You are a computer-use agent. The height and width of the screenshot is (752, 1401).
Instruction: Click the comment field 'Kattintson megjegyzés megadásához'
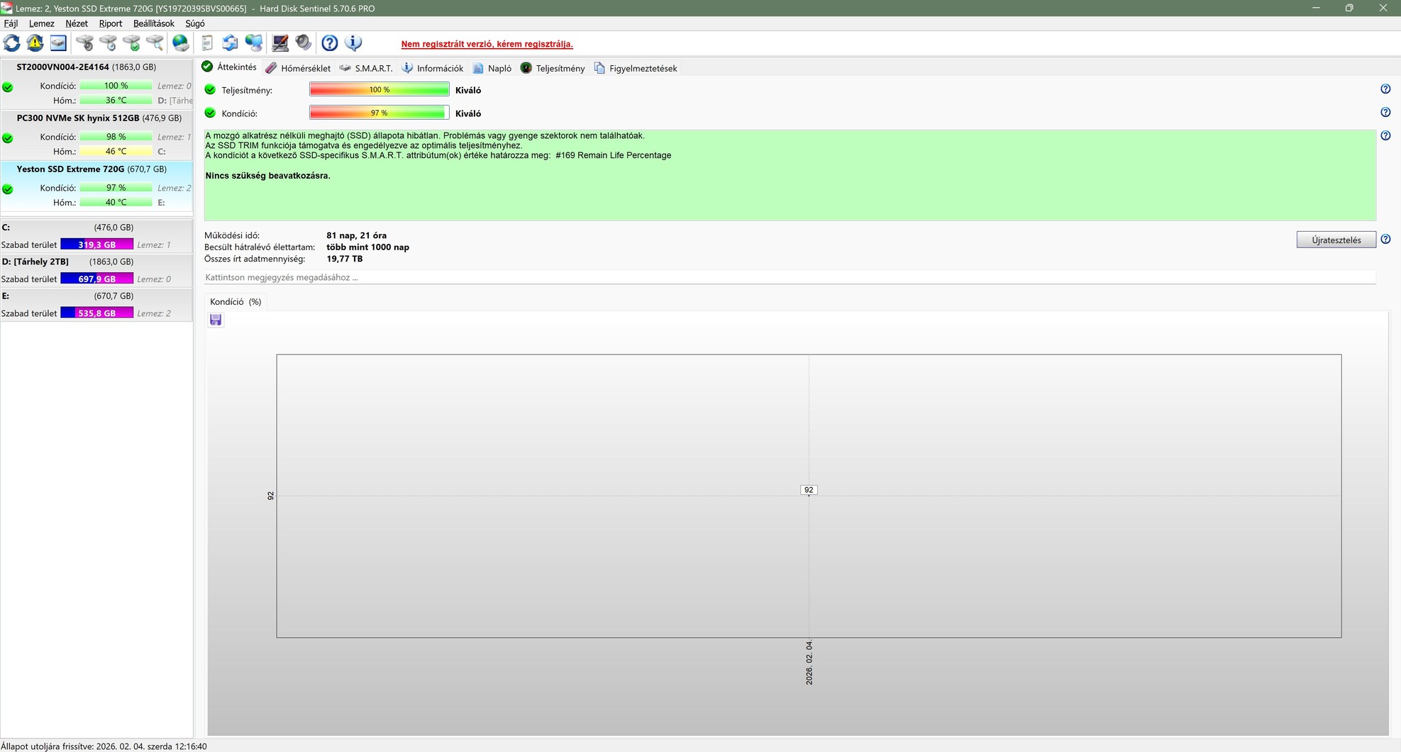pyautogui.click(x=790, y=277)
